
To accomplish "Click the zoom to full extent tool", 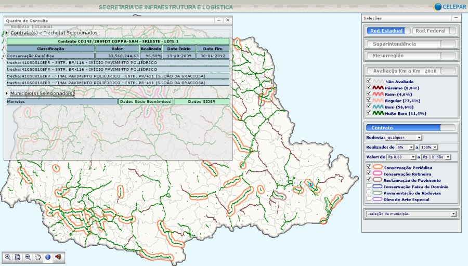I will (x=18, y=257).
